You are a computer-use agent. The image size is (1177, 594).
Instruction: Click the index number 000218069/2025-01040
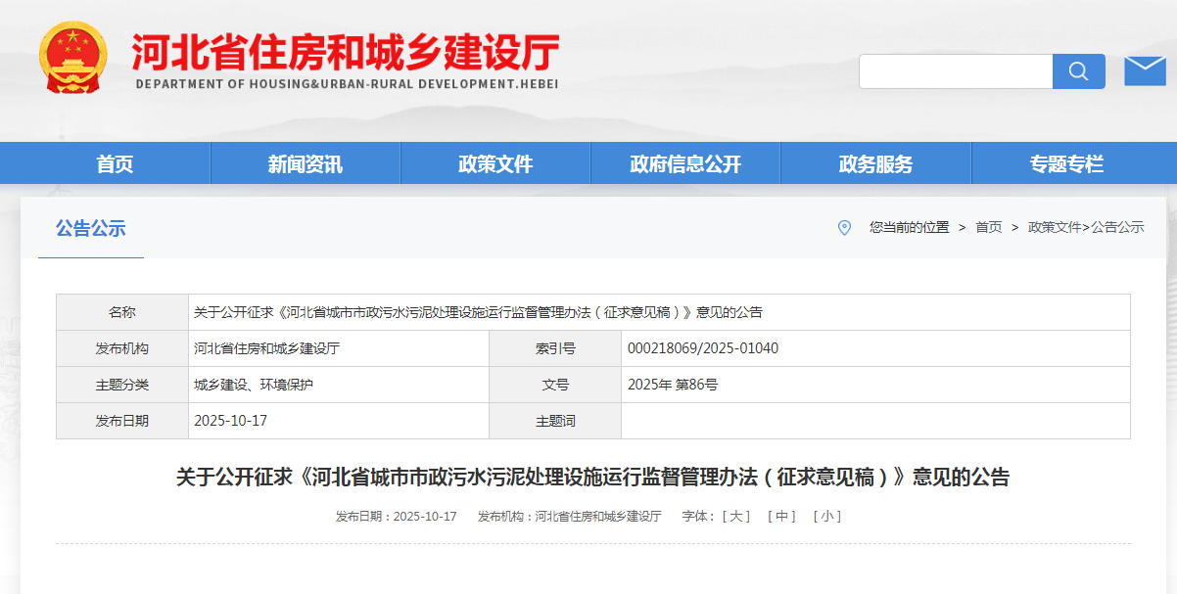click(703, 348)
